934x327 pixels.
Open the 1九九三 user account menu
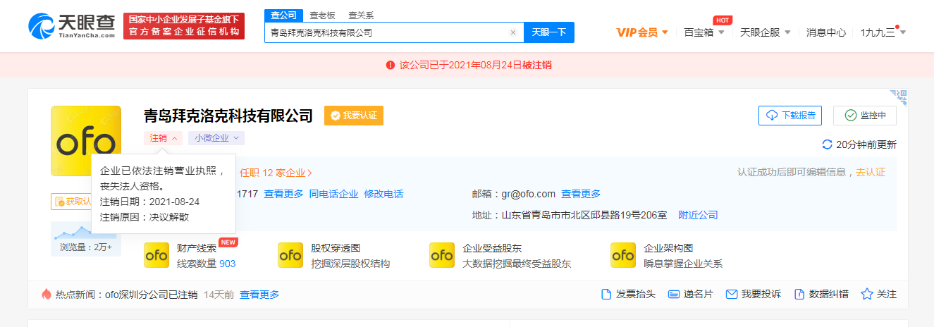click(x=883, y=32)
